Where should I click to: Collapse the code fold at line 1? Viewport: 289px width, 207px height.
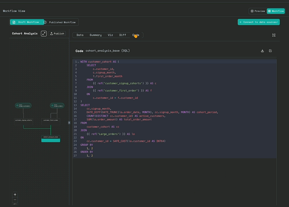click(78, 62)
